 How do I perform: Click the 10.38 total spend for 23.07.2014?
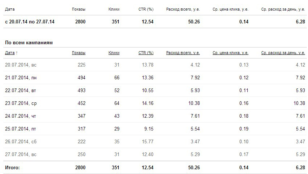[194, 103]
